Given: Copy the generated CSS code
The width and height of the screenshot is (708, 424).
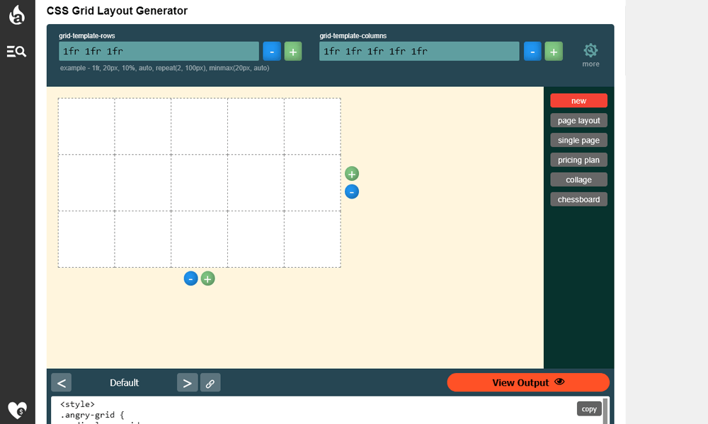Looking at the screenshot, I should (x=588, y=408).
